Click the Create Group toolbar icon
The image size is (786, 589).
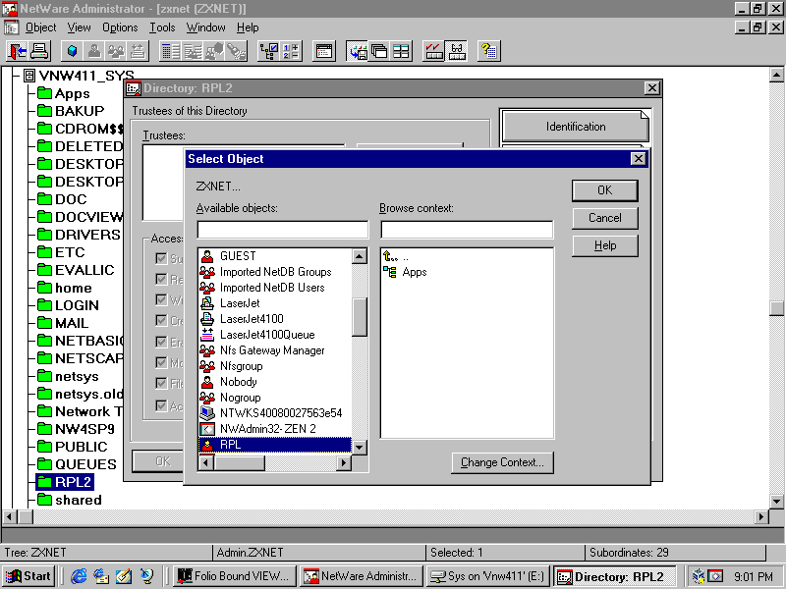click(116, 51)
